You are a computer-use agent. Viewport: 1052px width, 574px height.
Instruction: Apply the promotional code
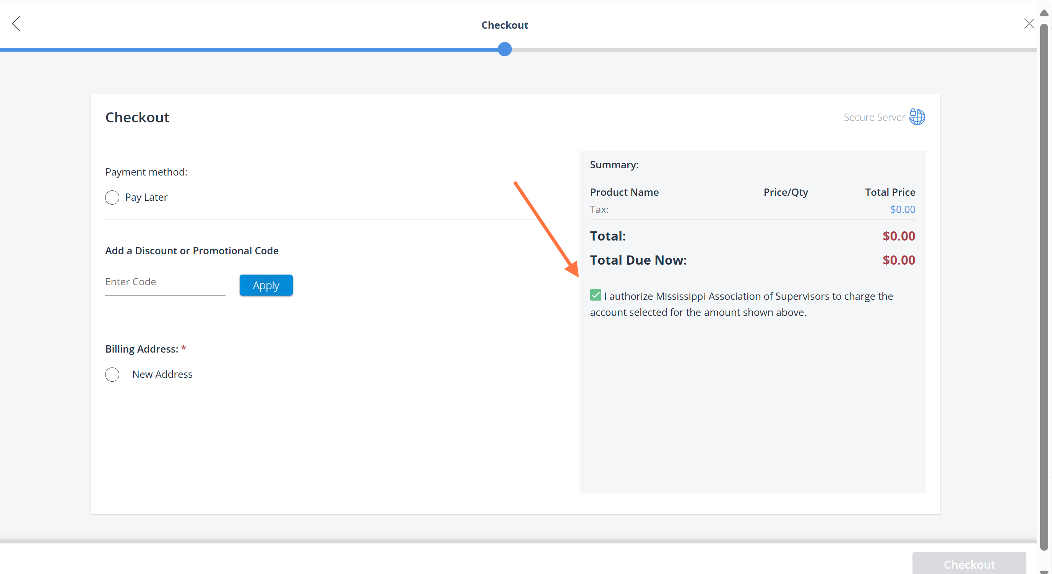[x=266, y=285]
